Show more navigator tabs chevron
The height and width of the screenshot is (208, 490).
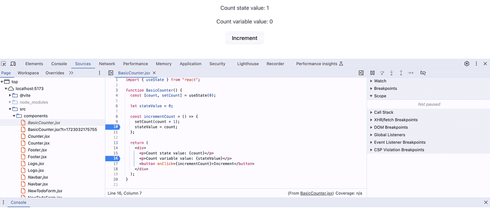tap(71, 73)
